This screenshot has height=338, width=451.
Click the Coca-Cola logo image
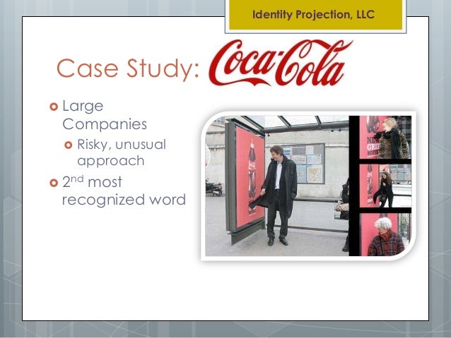pyautogui.click(x=281, y=63)
